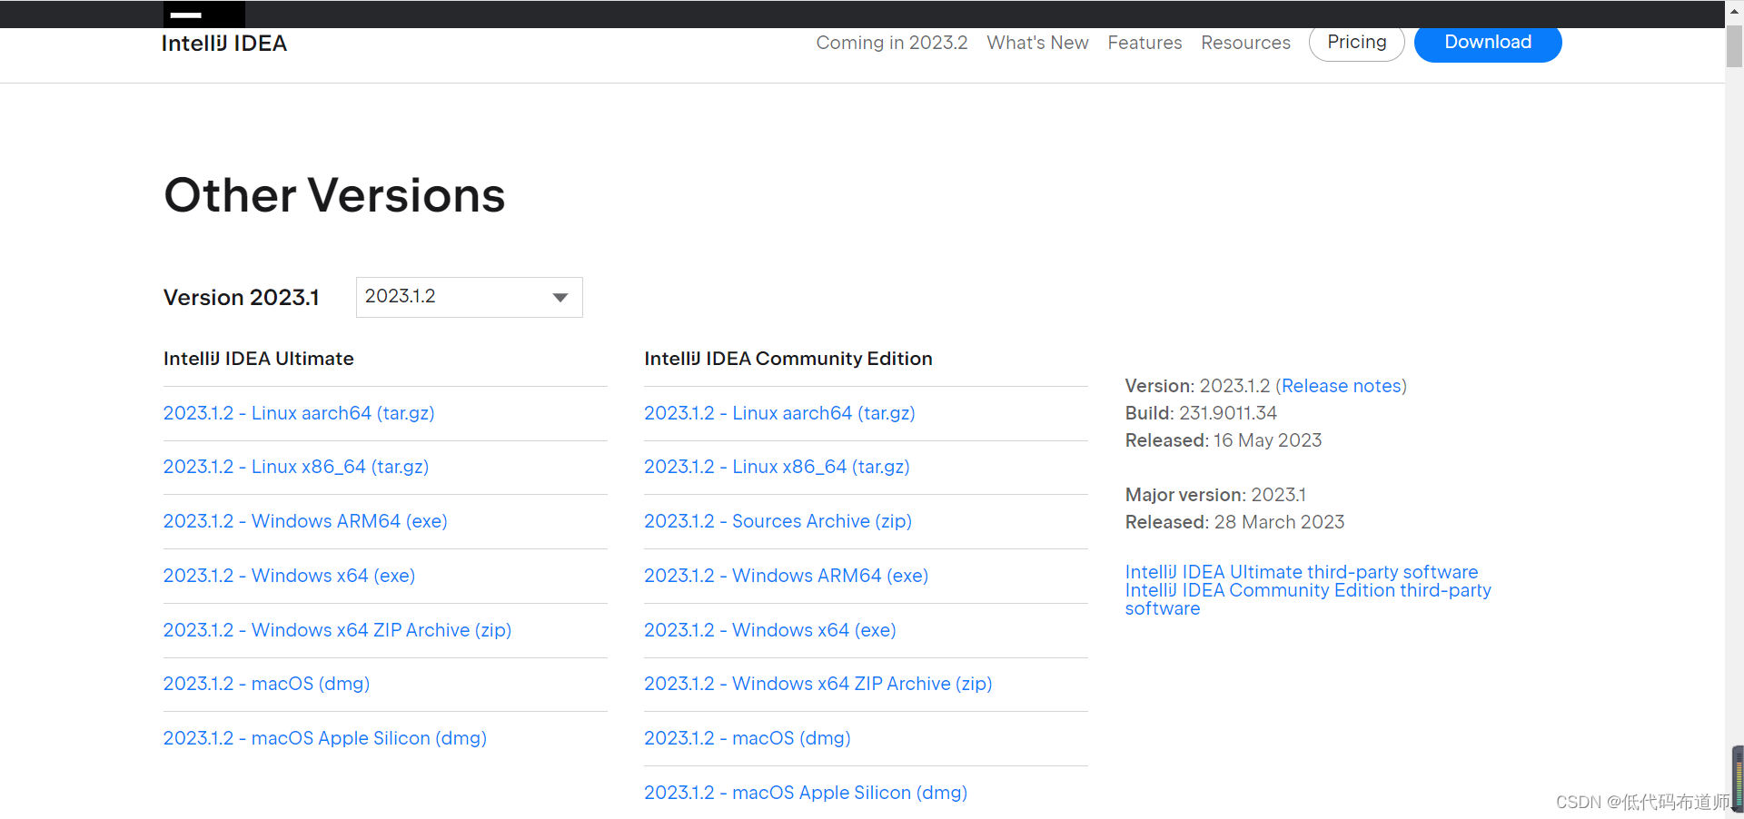Download Community 2023.1.2 Linux aarch64 tar.gz
The image size is (1744, 819).
(x=779, y=413)
